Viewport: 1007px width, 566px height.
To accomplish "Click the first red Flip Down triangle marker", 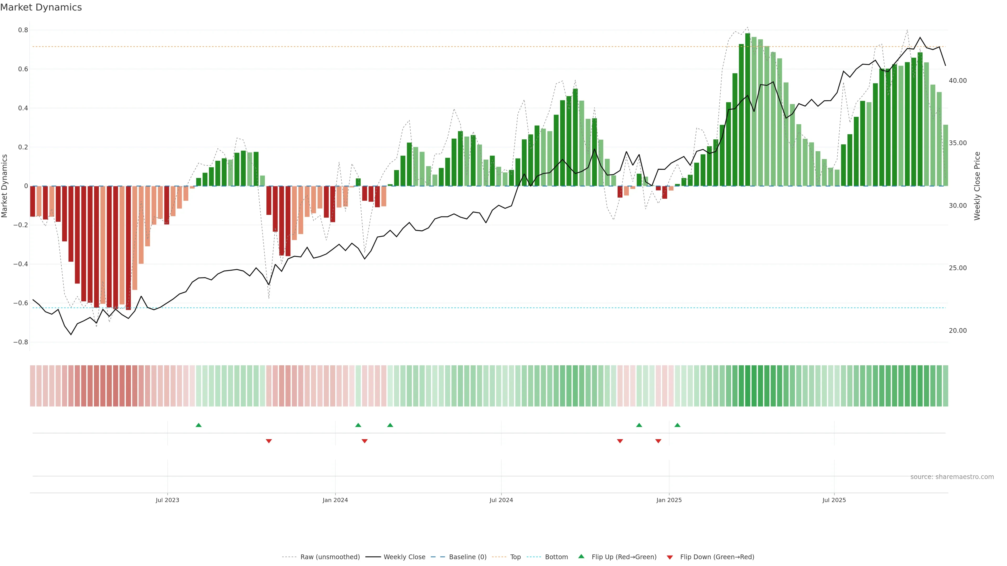I will (x=269, y=441).
